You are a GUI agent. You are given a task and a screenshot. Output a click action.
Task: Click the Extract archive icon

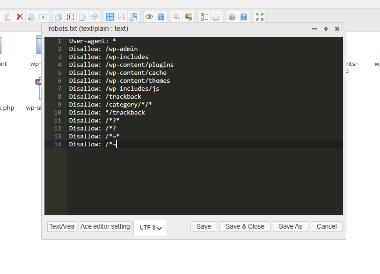[x=177, y=17]
